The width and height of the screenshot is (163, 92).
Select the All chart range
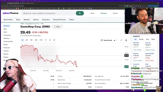coord(54,40)
